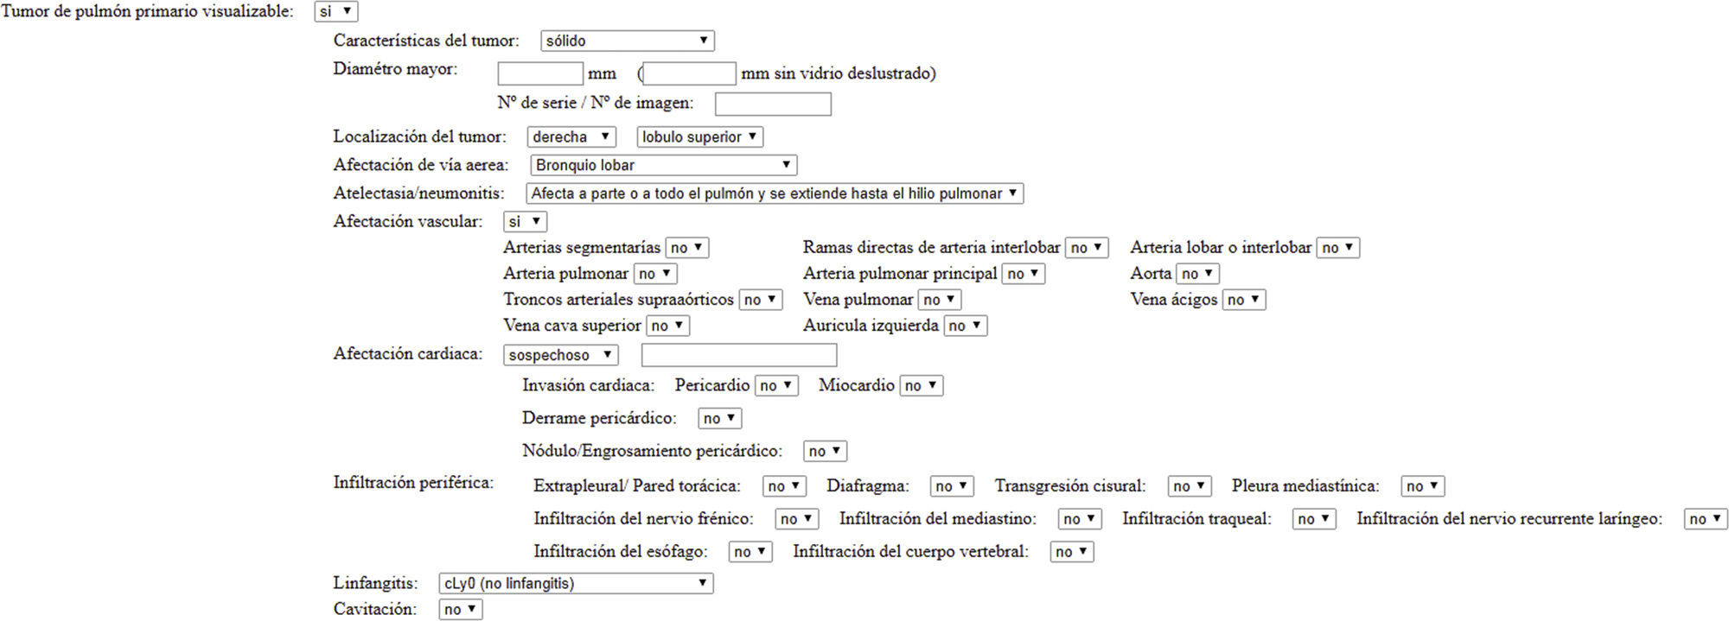Open the 'Atelectasia/neumonitis' dropdown
1729x621 pixels.
click(774, 193)
